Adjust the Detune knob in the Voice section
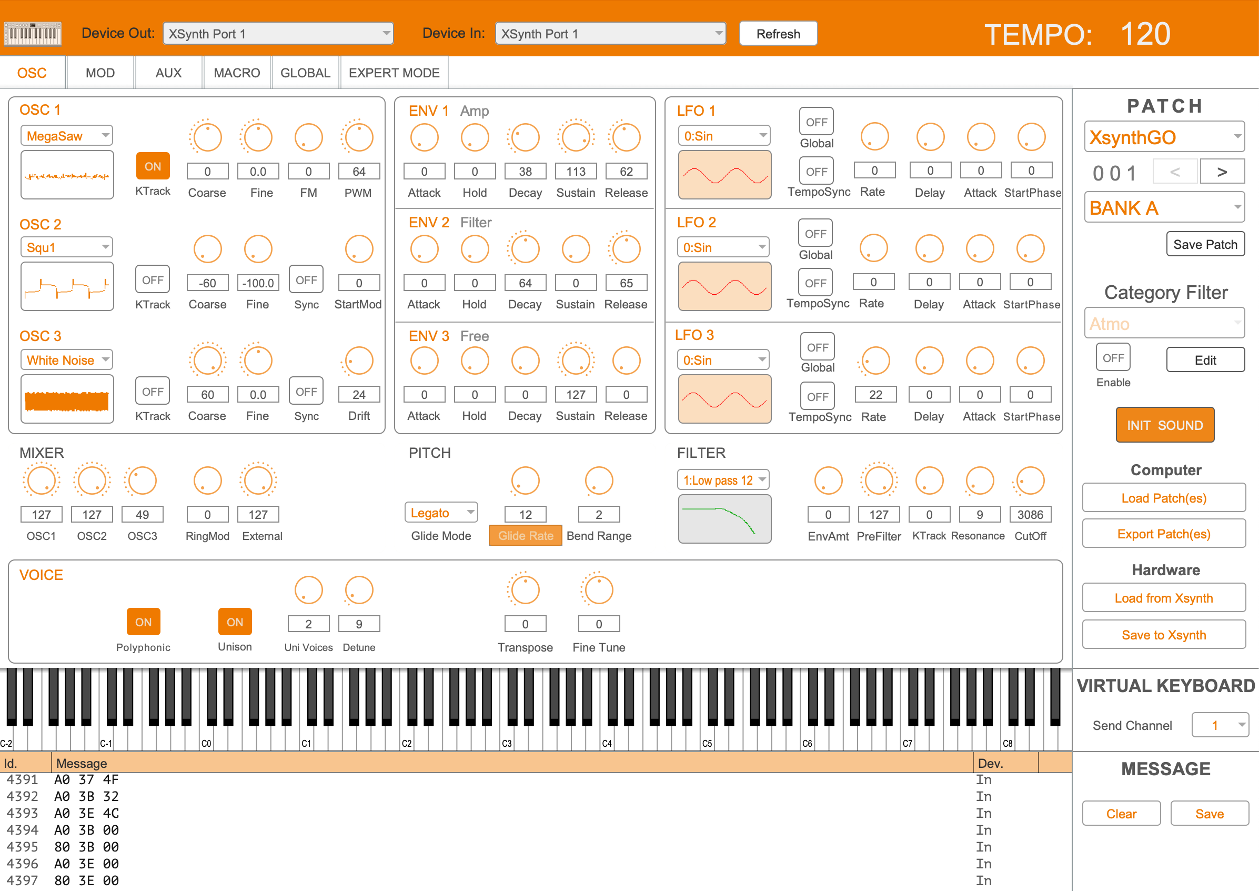1259x891 pixels. click(x=359, y=590)
